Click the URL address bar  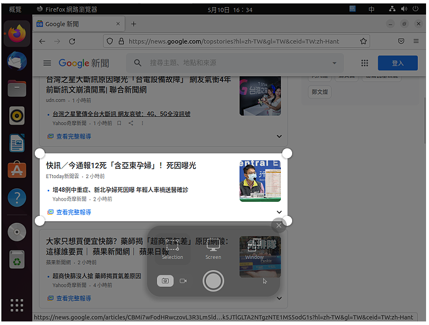point(237,41)
